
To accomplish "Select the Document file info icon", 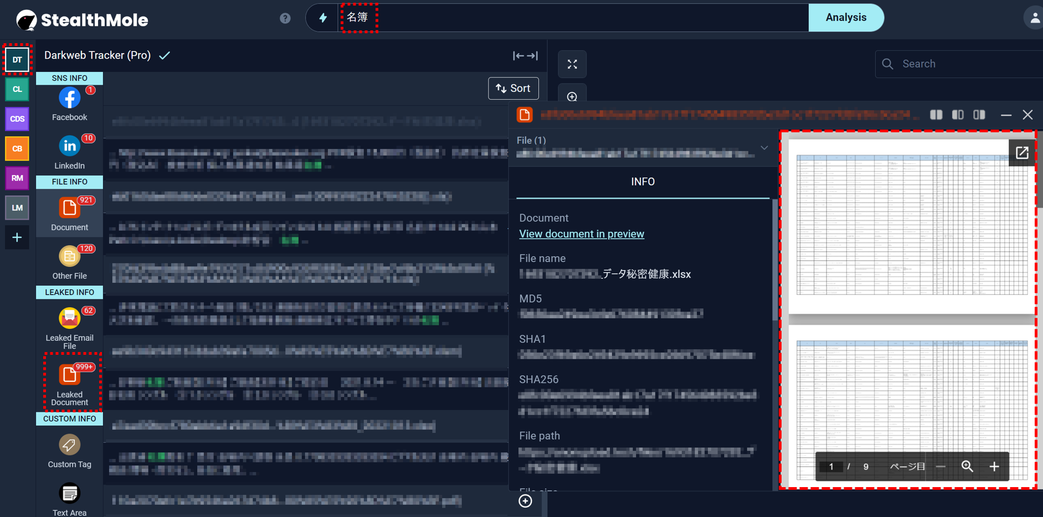I will click(69, 209).
